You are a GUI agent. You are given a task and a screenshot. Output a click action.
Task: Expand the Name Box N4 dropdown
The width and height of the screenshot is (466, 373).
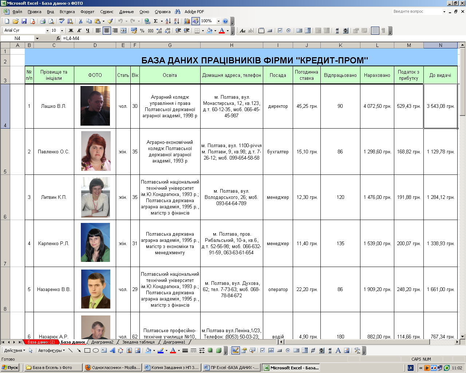tap(37, 38)
